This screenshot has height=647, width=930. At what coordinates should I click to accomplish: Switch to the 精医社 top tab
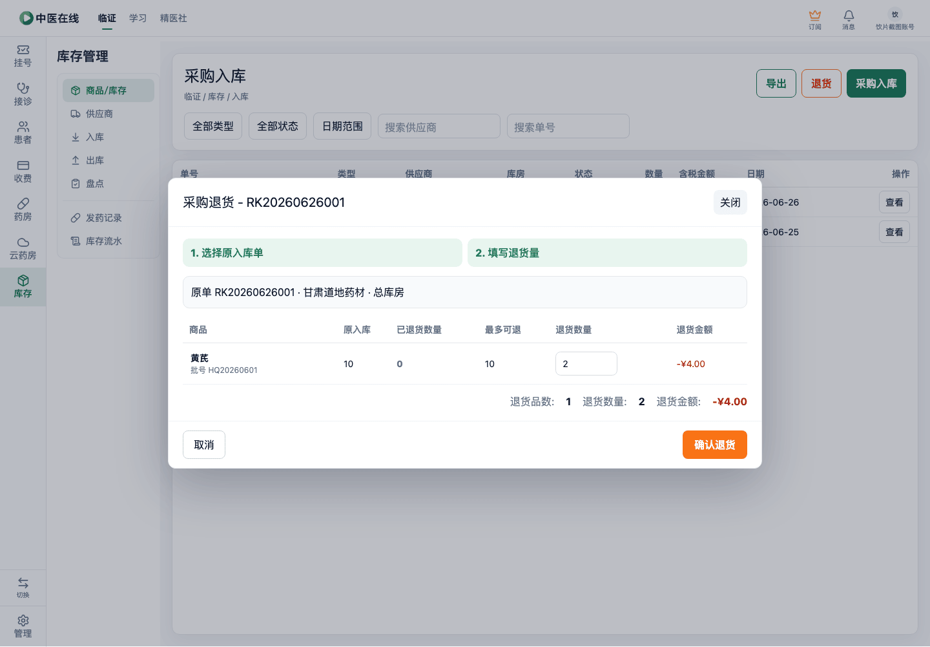[x=174, y=18]
